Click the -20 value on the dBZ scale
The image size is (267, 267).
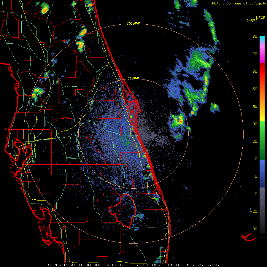[254, 211]
